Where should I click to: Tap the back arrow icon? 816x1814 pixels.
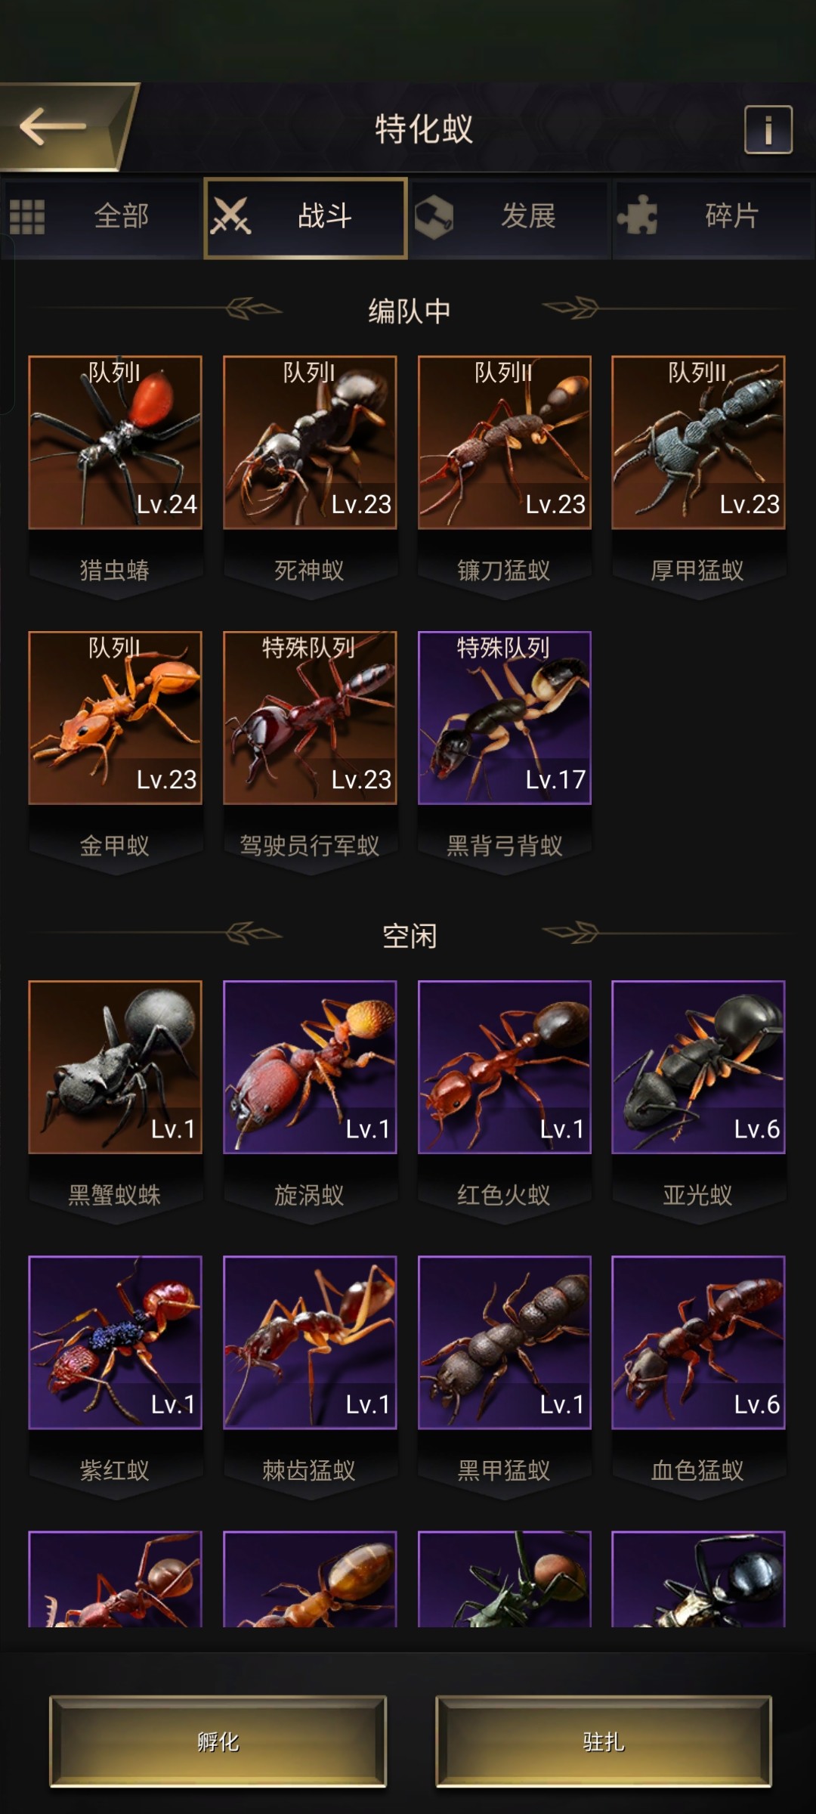point(53,126)
